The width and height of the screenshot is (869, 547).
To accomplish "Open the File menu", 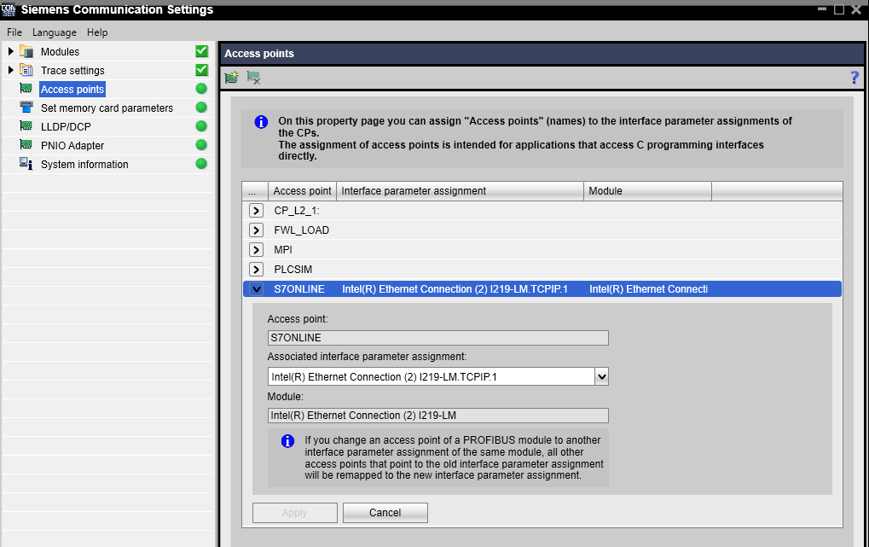I will click(14, 32).
